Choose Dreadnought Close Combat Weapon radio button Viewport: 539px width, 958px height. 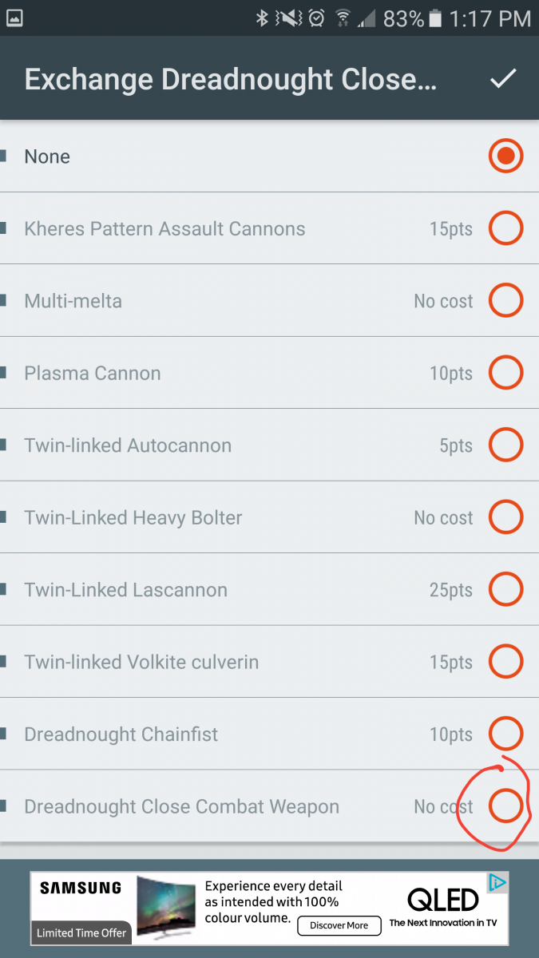505,806
